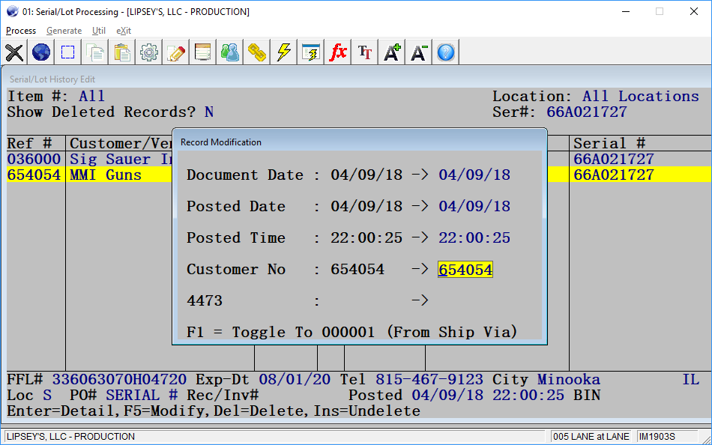This screenshot has width=712, height=445.
Task: Click the All Locations value
Action: [x=641, y=96]
